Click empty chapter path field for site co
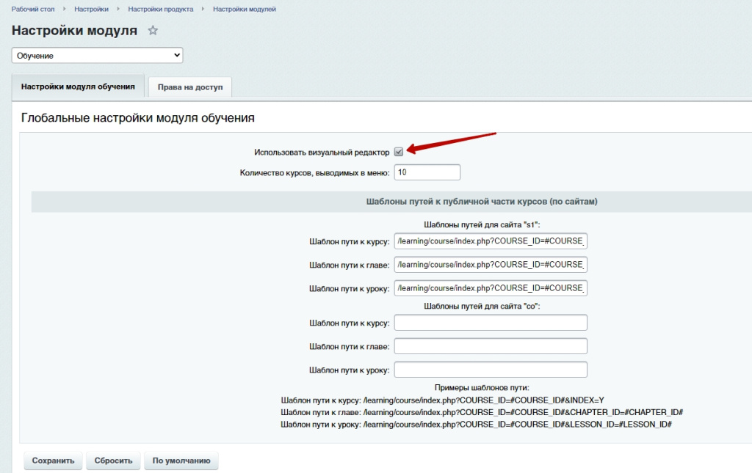The height and width of the screenshot is (473, 752). pyautogui.click(x=491, y=346)
